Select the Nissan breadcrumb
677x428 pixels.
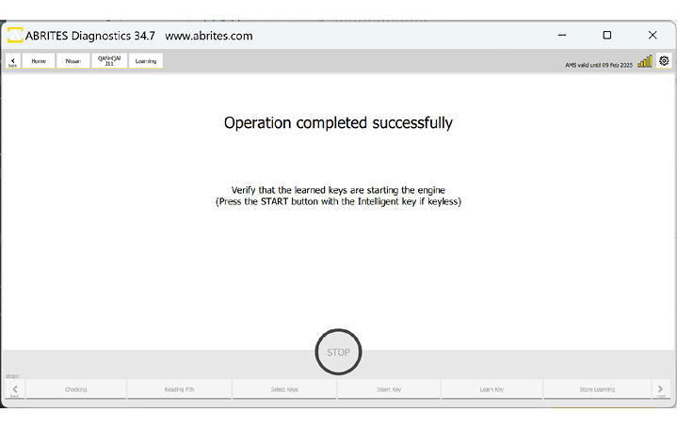[x=73, y=61]
